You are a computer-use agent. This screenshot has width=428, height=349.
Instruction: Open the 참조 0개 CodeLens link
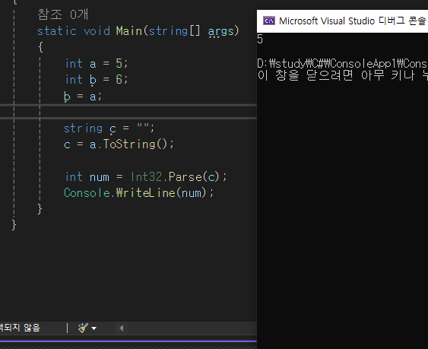click(63, 14)
